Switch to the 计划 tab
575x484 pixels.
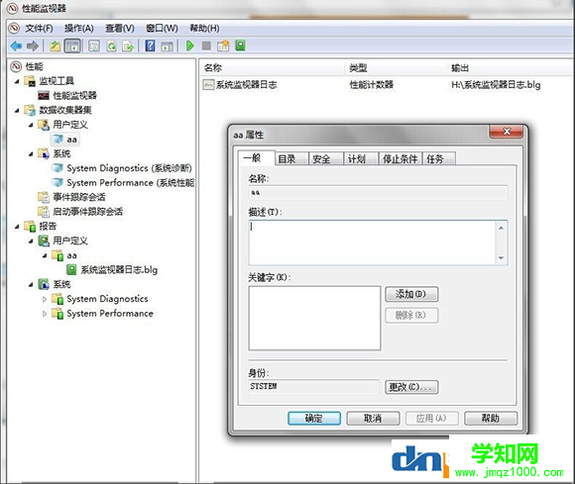(x=361, y=159)
